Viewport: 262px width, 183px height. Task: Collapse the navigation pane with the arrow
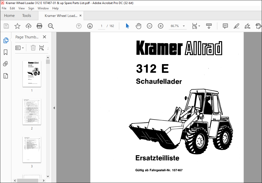click(x=54, y=108)
